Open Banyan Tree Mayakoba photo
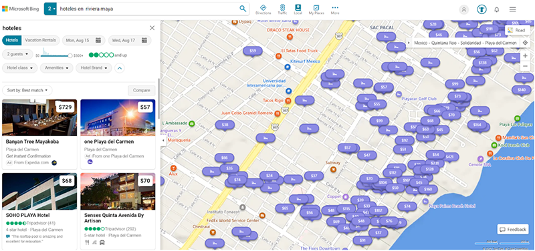Screen dimensions: 535x251 point(39,117)
